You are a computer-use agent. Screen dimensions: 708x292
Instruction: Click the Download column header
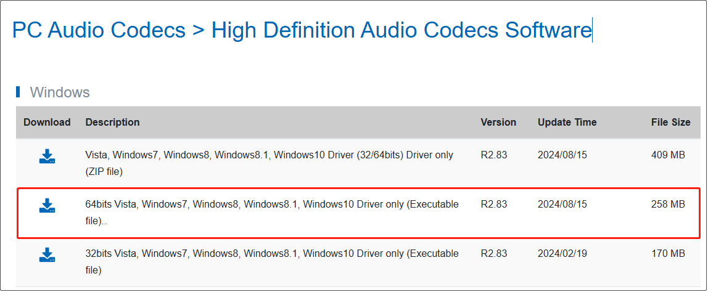tap(47, 122)
